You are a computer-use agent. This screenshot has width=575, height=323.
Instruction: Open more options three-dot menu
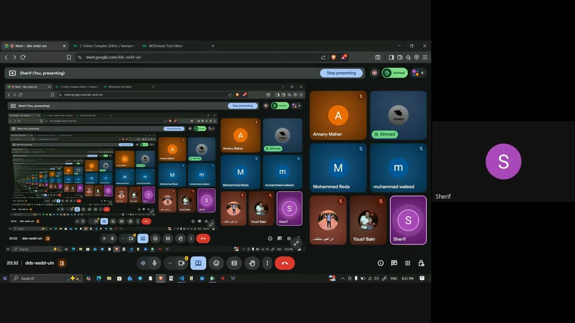tap(267, 263)
